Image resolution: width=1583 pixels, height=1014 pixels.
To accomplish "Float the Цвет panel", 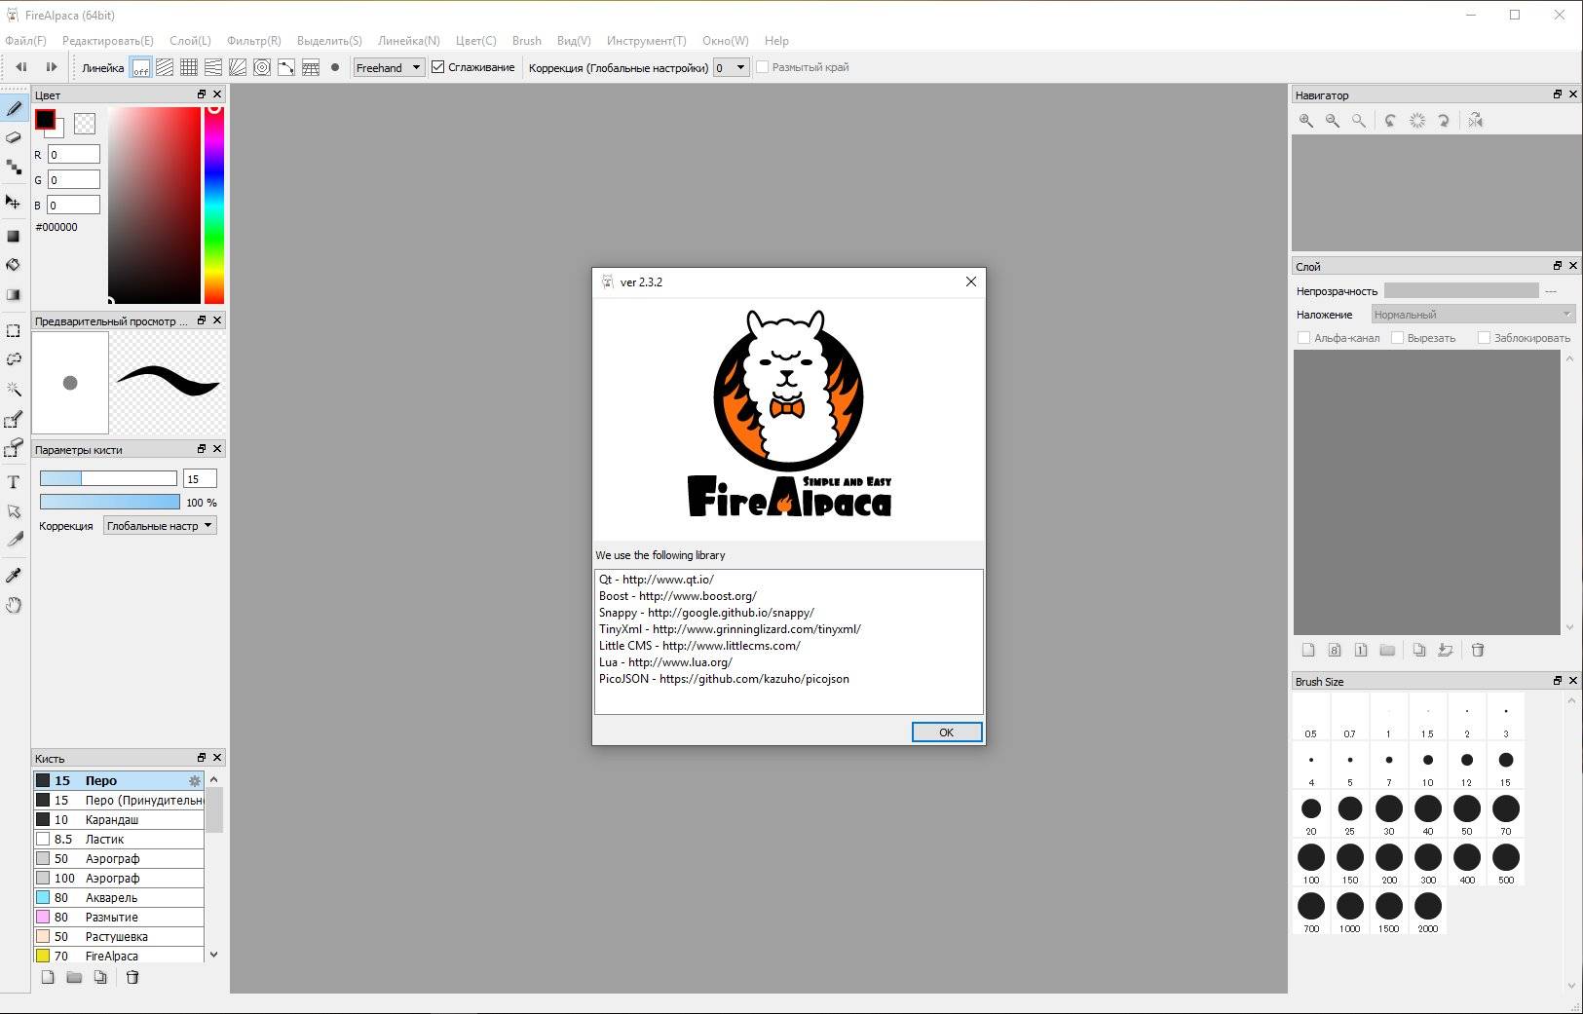I will coord(202,94).
